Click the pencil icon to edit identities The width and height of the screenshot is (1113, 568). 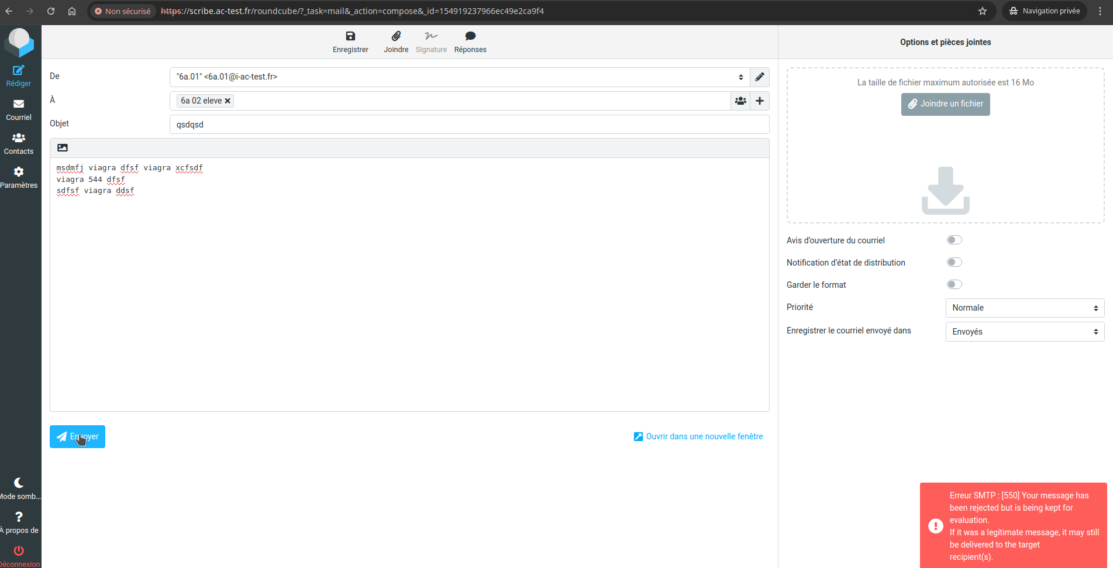[x=759, y=77]
